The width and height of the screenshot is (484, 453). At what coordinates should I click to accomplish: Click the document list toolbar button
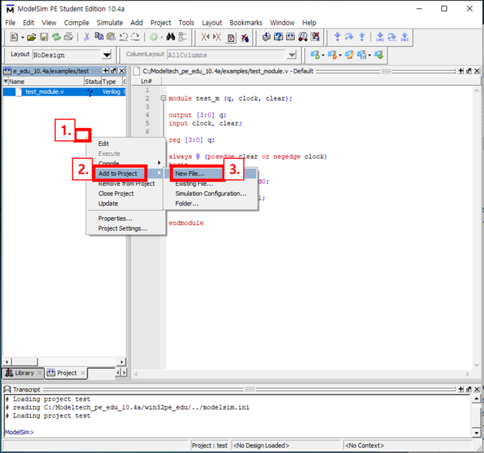pos(231,38)
